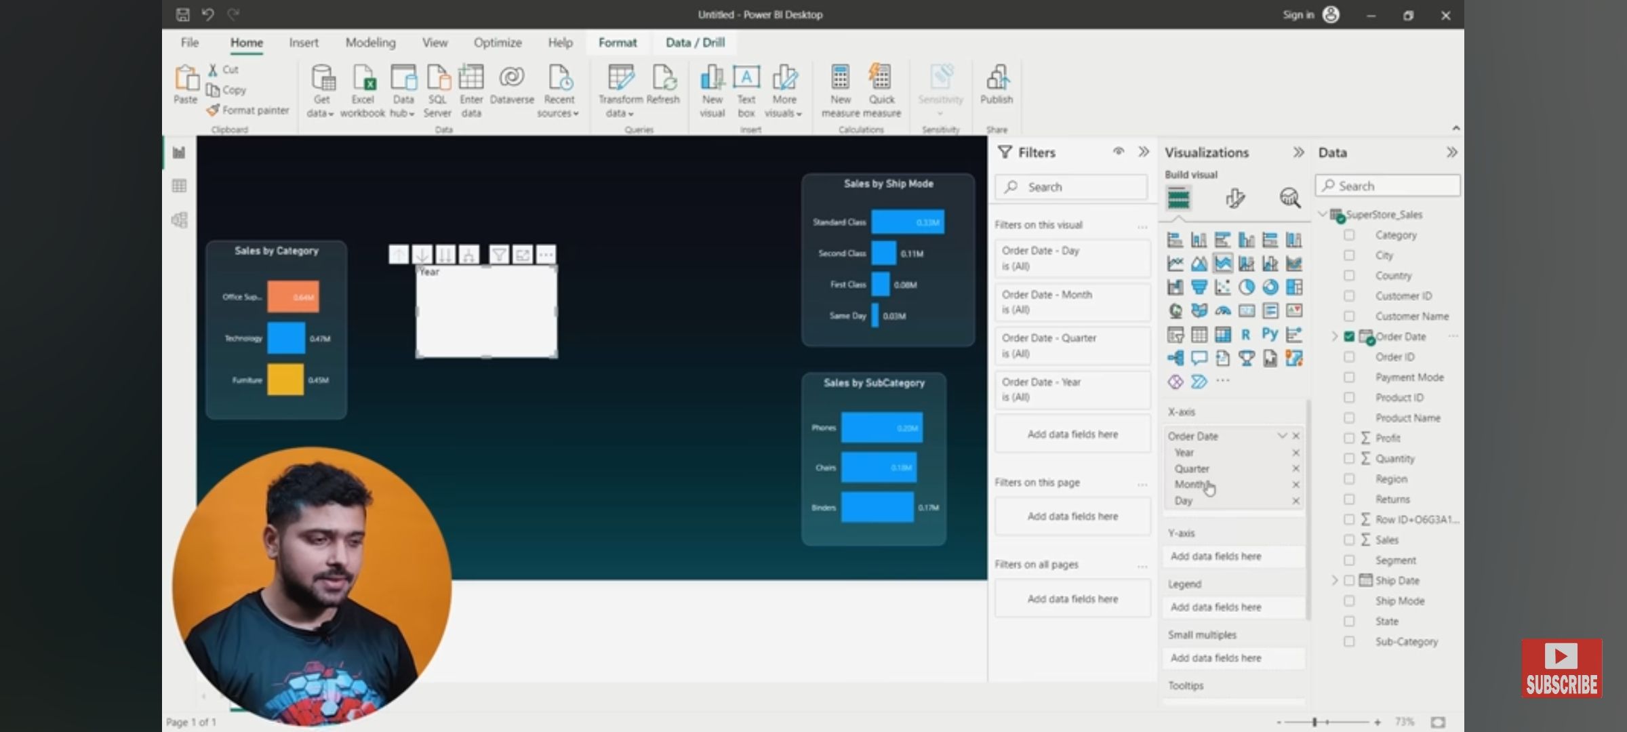Check the Region field checkbox
Image resolution: width=1627 pixels, height=732 pixels.
coord(1349,479)
